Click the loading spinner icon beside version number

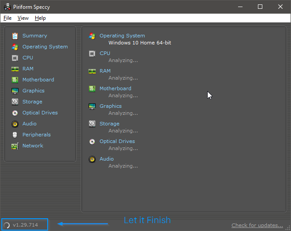point(7,225)
